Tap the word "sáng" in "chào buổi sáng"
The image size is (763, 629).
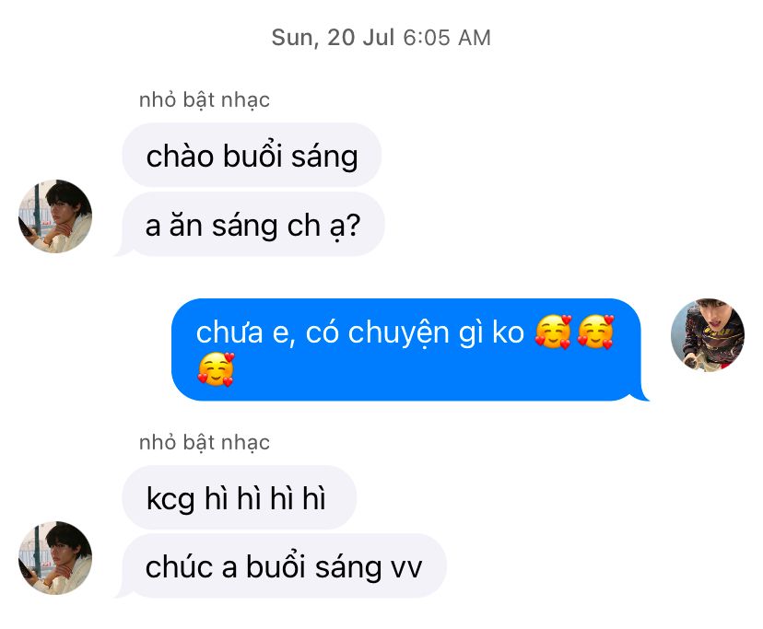(324, 157)
